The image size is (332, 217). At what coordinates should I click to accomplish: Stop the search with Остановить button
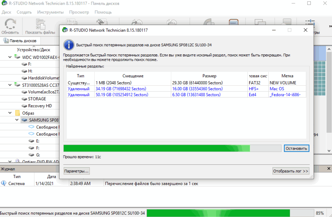(x=296, y=148)
